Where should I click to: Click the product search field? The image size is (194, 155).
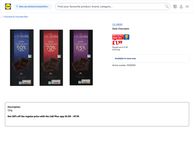(113, 7)
